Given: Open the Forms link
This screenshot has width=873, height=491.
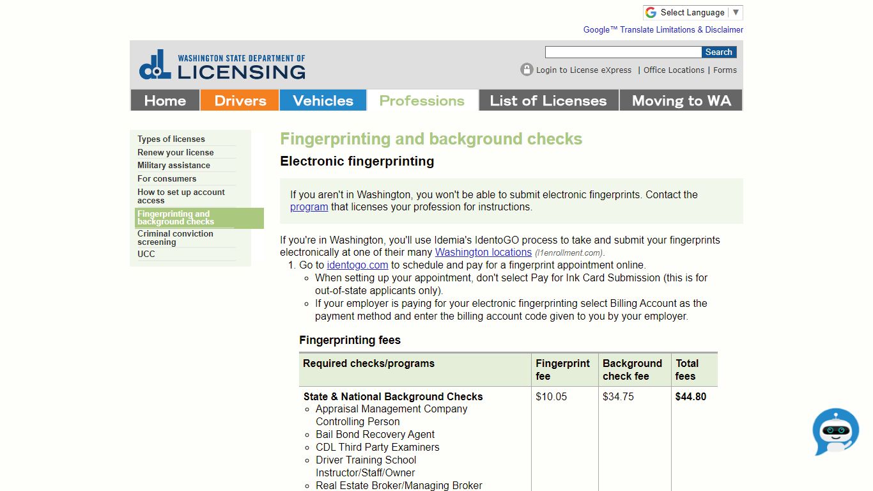Looking at the screenshot, I should click(725, 70).
